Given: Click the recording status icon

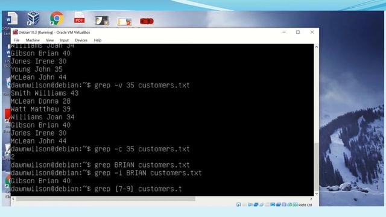Looking at the screenshot, I should (x=279, y=205).
